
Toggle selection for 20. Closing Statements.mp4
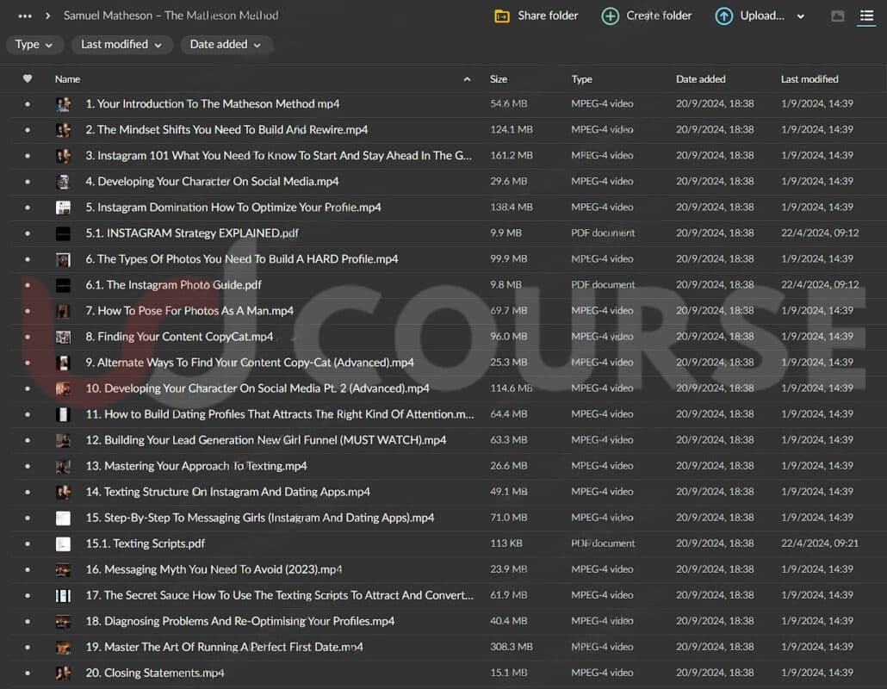[x=27, y=673]
